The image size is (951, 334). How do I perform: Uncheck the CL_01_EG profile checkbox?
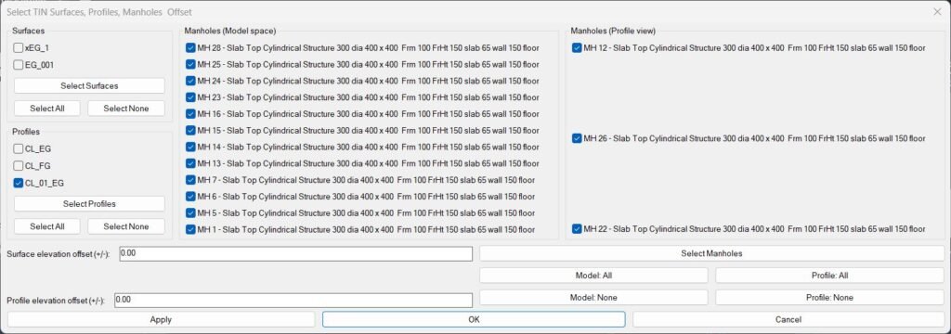coord(19,183)
